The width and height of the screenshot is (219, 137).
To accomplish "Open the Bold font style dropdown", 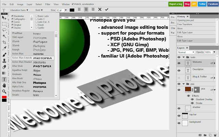I will 39,10.
